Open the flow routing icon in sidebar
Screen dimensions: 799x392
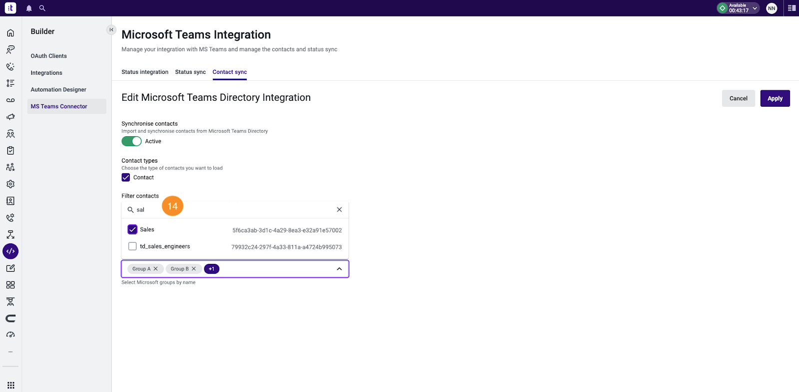[x=10, y=234]
